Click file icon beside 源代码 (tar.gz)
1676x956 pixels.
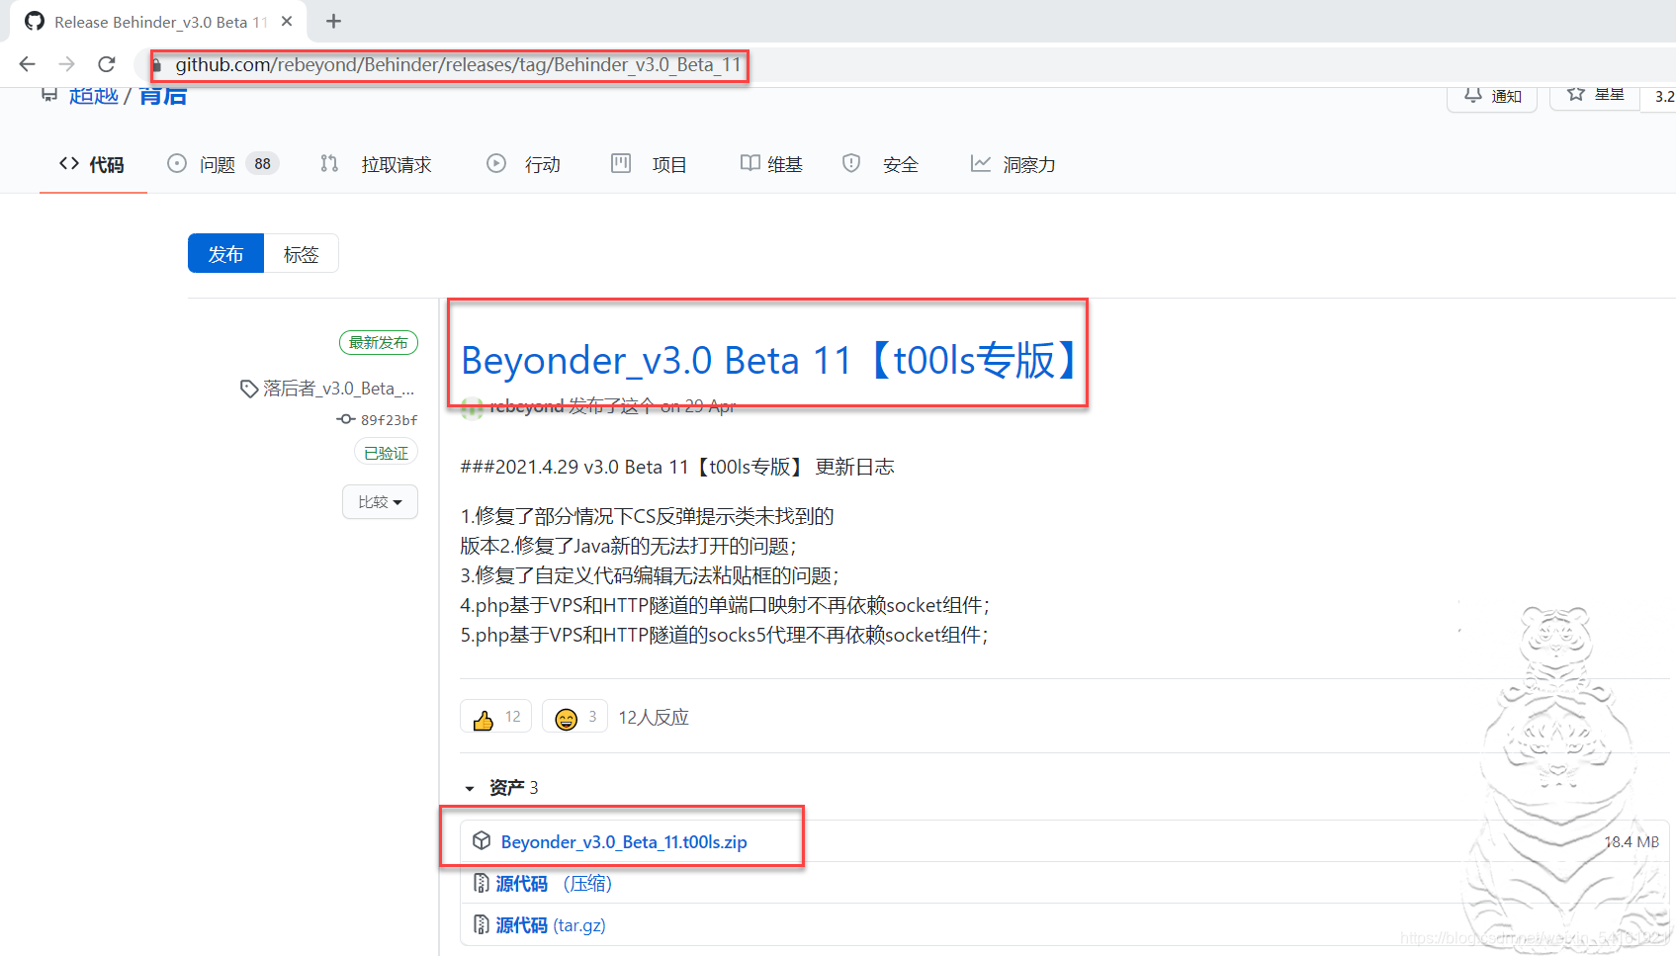(x=482, y=924)
